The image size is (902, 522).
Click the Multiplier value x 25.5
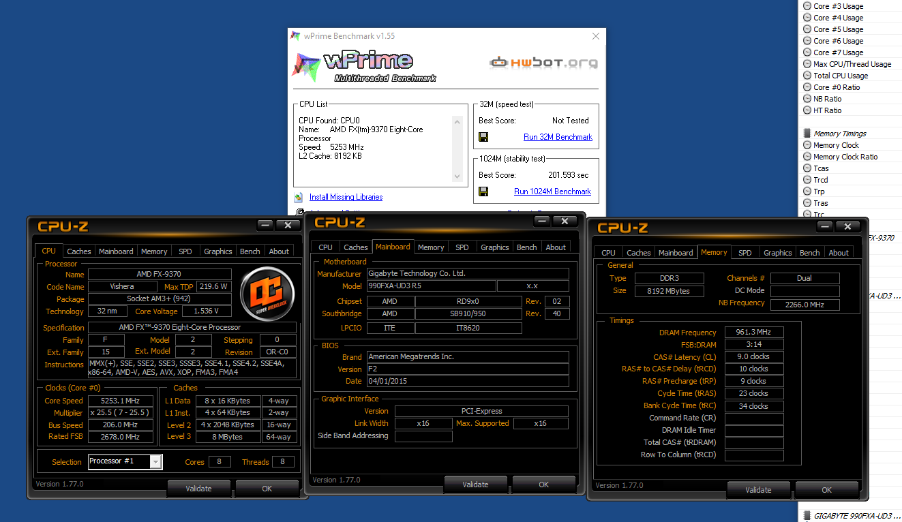[x=121, y=413]
